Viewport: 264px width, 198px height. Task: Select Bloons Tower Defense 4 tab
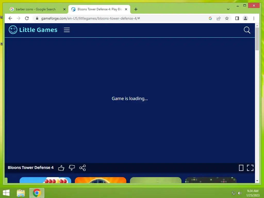[x=99, y=9]
